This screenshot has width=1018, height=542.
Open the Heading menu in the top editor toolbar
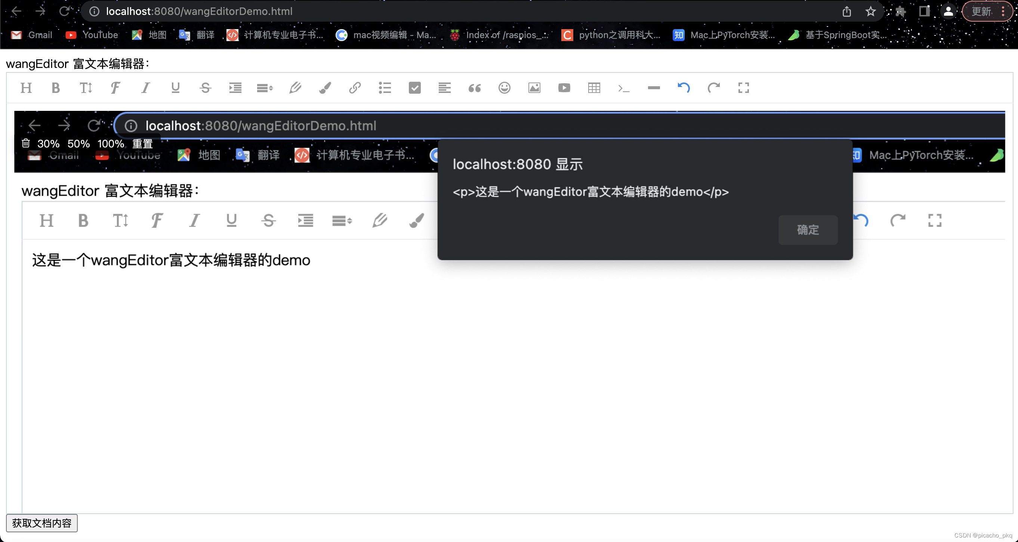click(x=26, y=88)
